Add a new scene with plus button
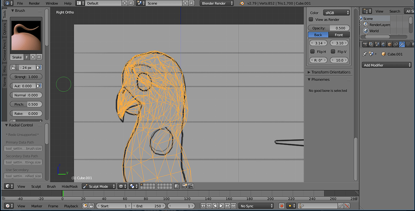Viewport: 415px width, 211px height. [x=185, y=3]
